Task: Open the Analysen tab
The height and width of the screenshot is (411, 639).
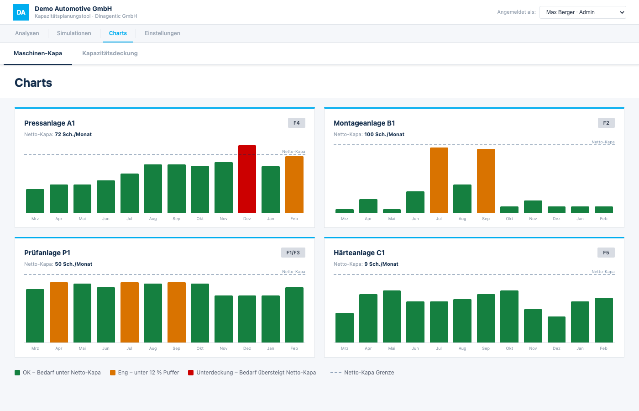Action: pyautogui.click(x=27, y=33)
